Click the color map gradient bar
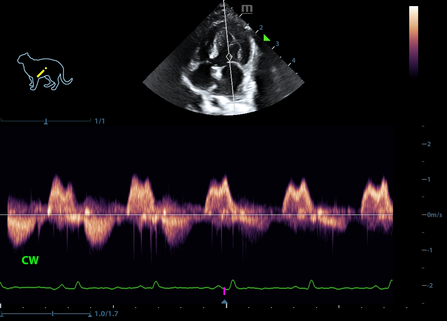Viewport: 447px width, 321px height. (x=413, y=41)
